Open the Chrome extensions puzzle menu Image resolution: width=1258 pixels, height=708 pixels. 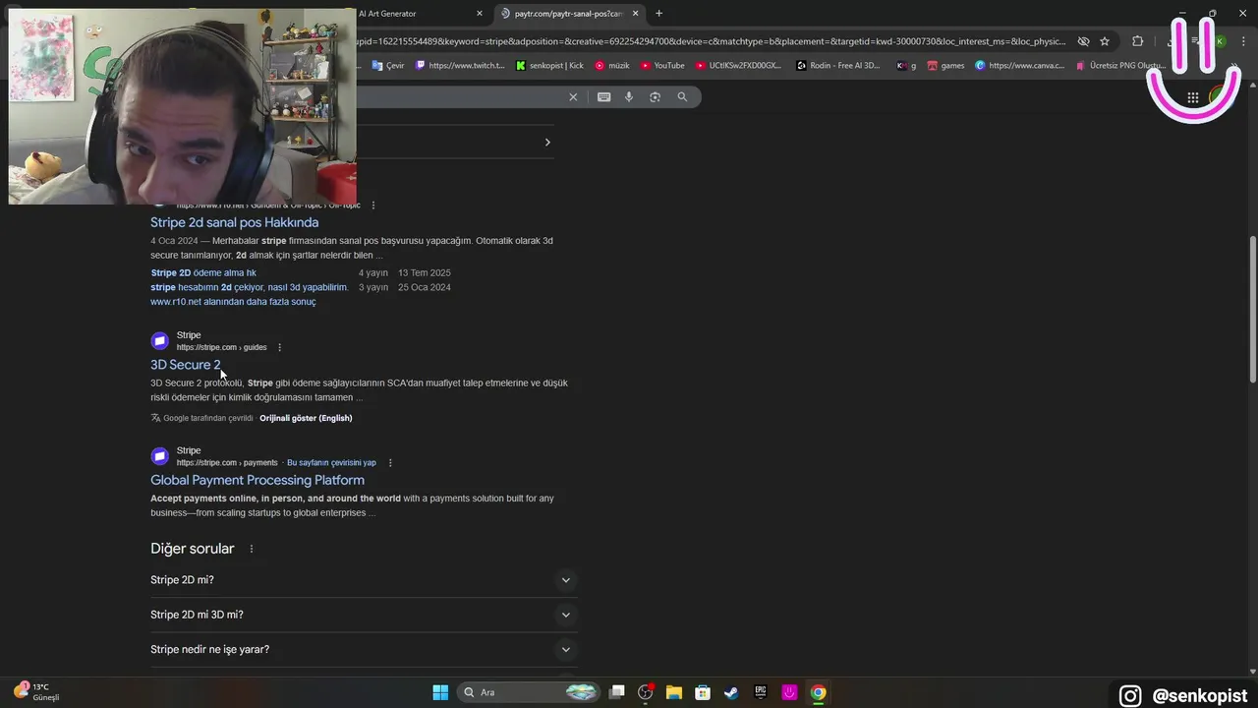tap(1137, 41)
